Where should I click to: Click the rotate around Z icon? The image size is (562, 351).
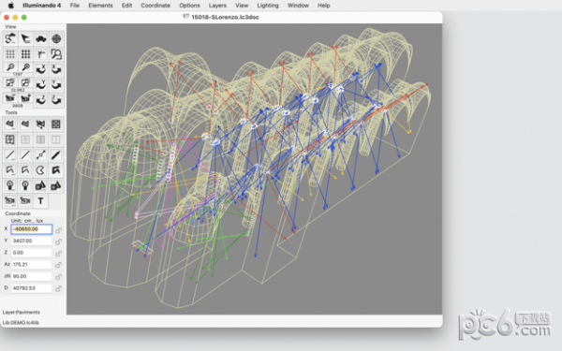pyautogui.click(x=40, y=100)
